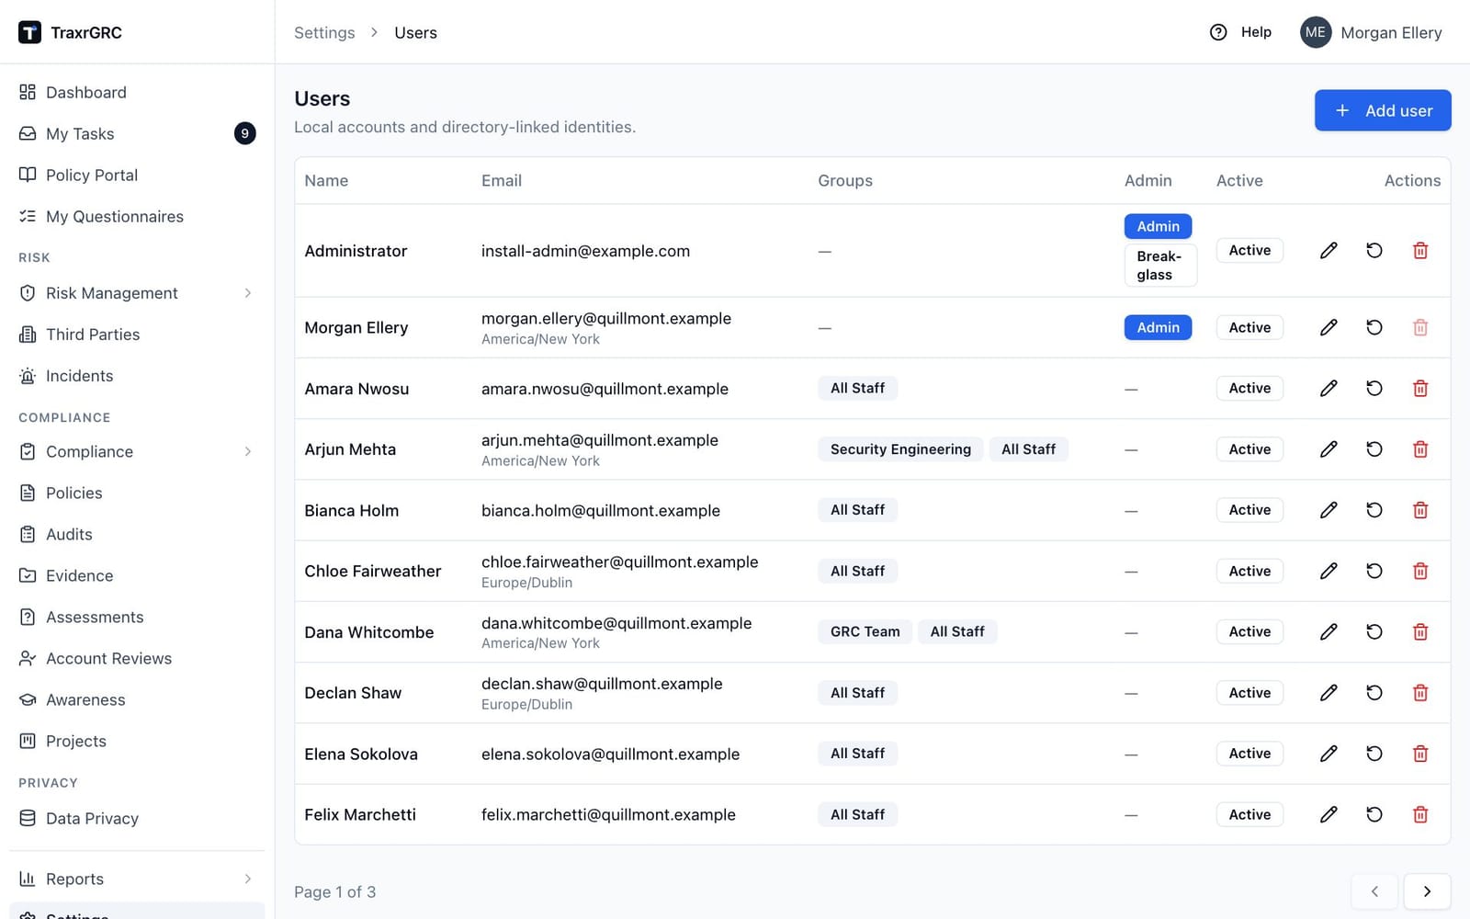
Task: Reset password icon for Administrator
Action: point(1374,251)
